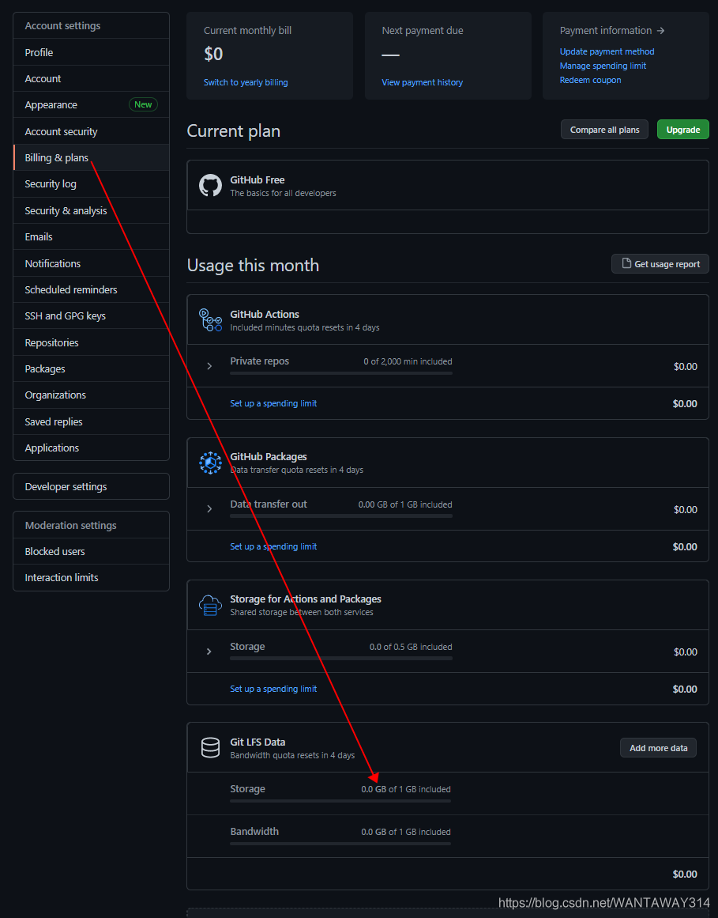Image resolution: width=718 pixels, height=918 pixels.
Task: Expand the Private repos usage row
Action: 209,366
